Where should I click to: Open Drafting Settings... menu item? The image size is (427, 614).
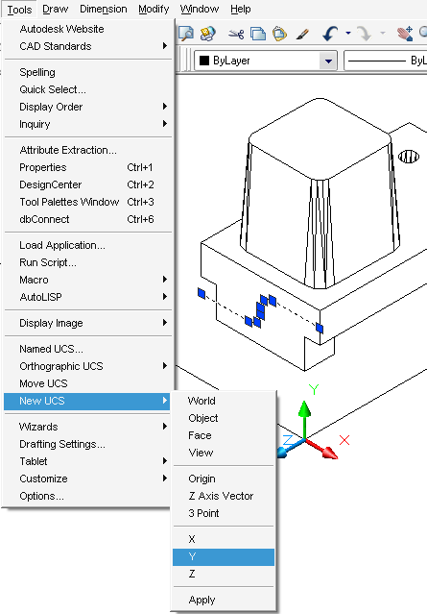click(87, 444)
